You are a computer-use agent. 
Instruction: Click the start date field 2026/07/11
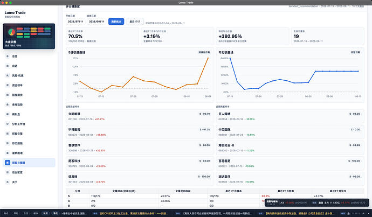[x=75, y=22]
